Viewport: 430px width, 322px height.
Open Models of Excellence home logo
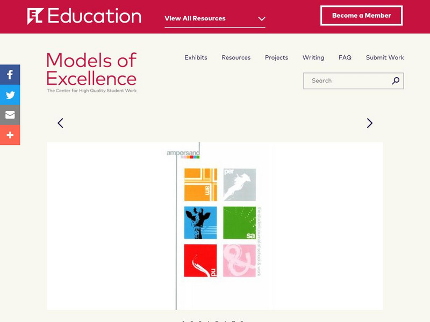coord(91,72)
